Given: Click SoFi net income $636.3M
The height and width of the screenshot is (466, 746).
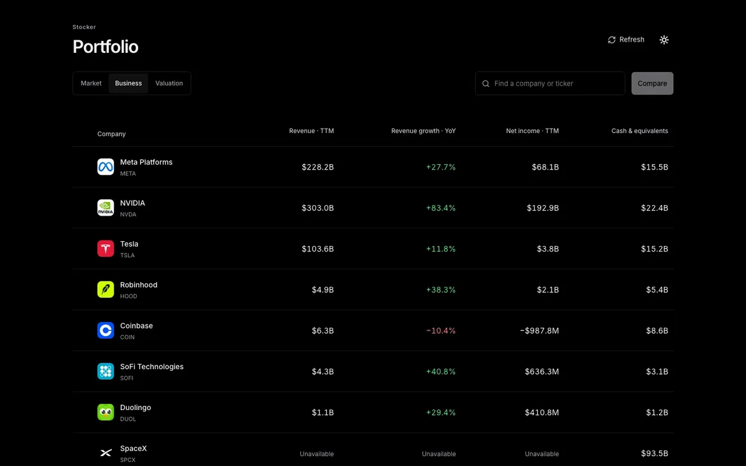Looking at the screenshot, I should click(x=541, y=372).
